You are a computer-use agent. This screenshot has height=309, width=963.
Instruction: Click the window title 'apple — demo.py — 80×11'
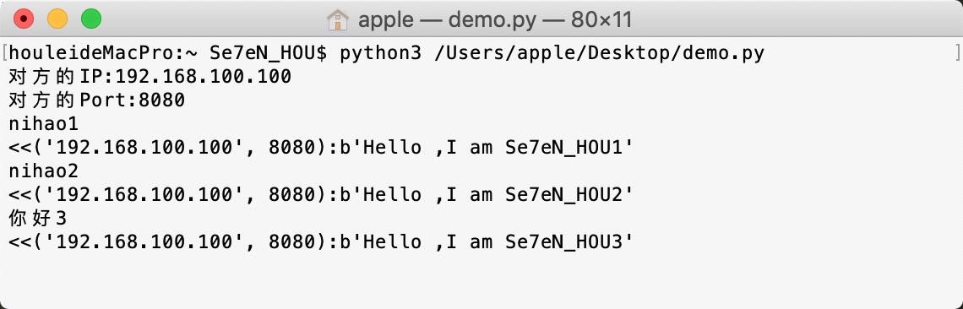tap(494, 19)
